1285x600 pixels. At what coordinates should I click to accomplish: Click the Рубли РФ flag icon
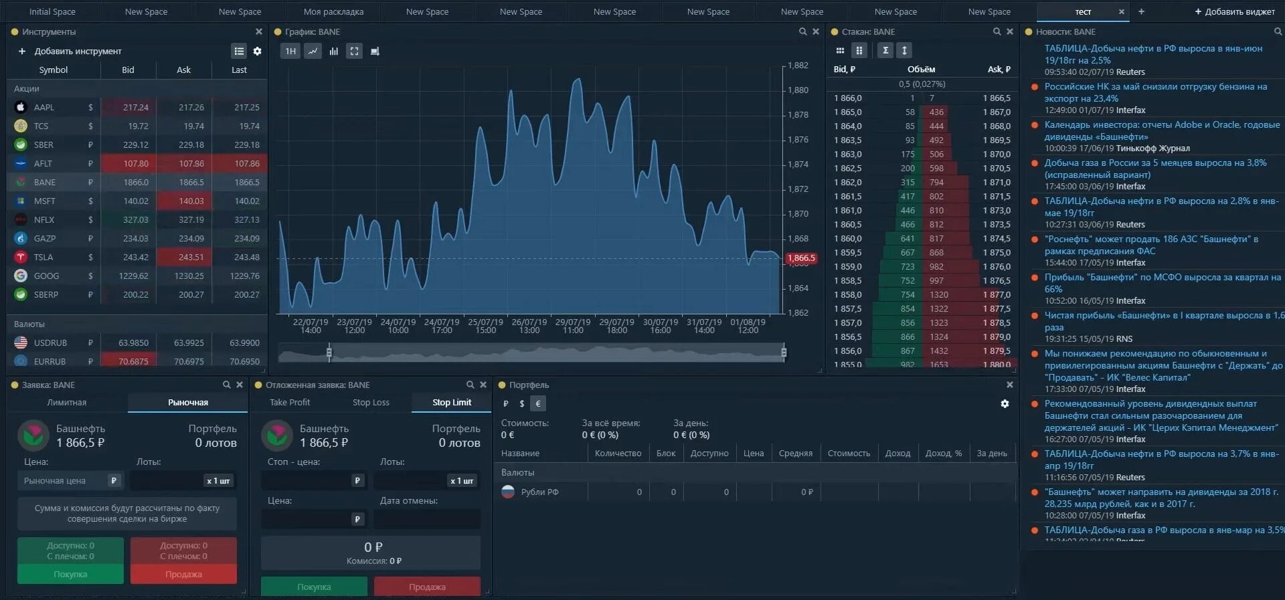(508, 492)
